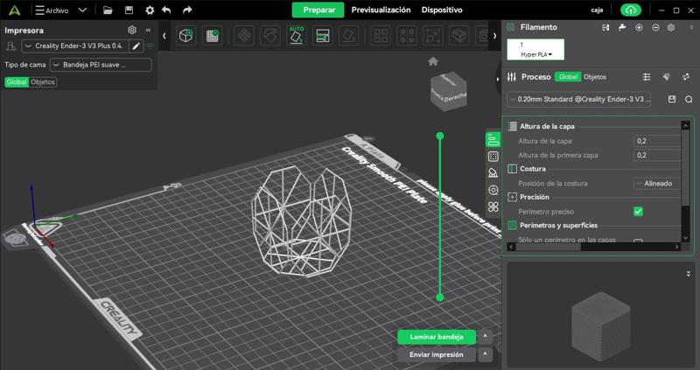This screenshot has width=700, height=370.
Task: Switch to the Previsualización tab
Action: click(381, 10)
